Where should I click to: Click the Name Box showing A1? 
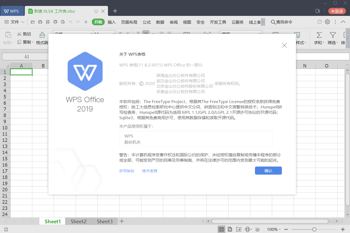coord(27,57)
